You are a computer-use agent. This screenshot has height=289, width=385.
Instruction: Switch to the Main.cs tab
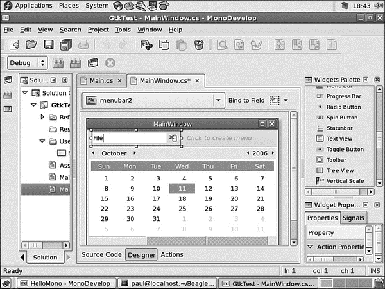[x=101, y=80]
